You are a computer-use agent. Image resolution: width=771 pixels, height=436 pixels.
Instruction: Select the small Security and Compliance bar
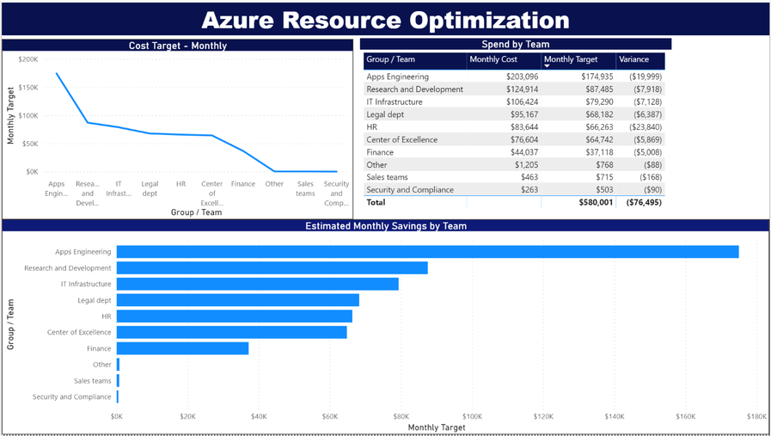[118, 396]
